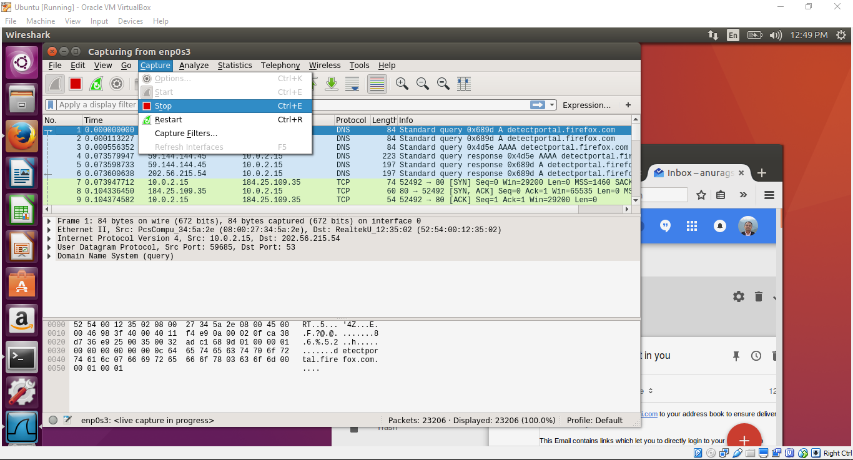
Task: Click the packet list horizontal scrollbar
Action: pyautogui.click(x=337, y=209)
